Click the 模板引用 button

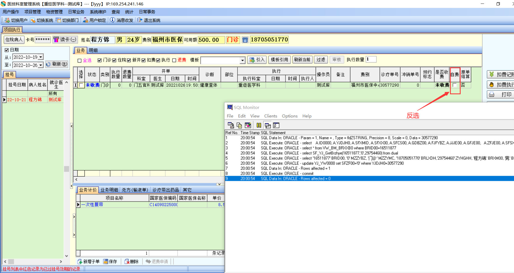click(x=279, y=60)
